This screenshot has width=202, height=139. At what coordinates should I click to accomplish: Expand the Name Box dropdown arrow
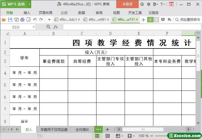point(33,27)
